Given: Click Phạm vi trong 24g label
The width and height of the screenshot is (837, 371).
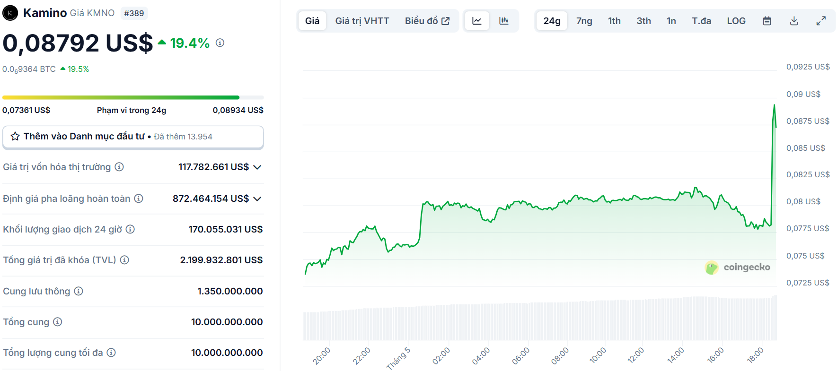Looking at the screenshot, I should point(132,110).
